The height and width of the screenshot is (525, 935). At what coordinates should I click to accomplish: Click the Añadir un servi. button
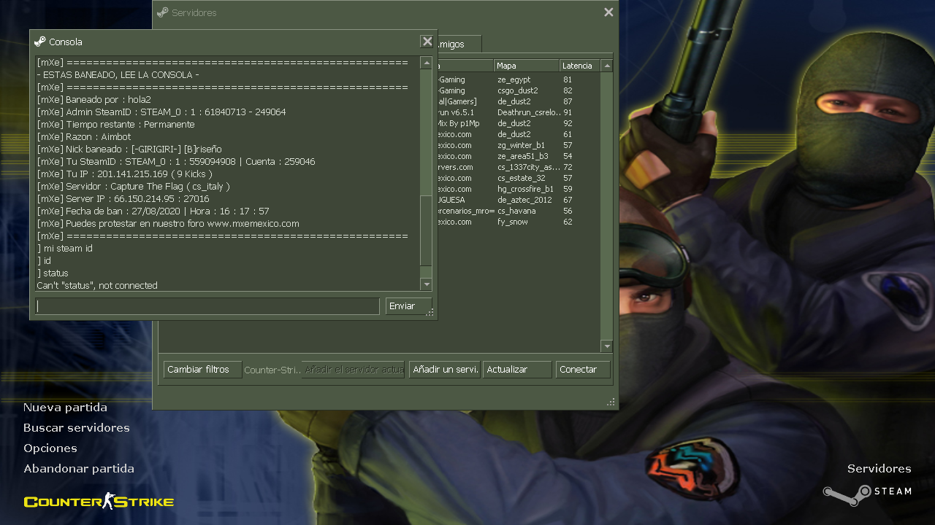click(445, 370)
